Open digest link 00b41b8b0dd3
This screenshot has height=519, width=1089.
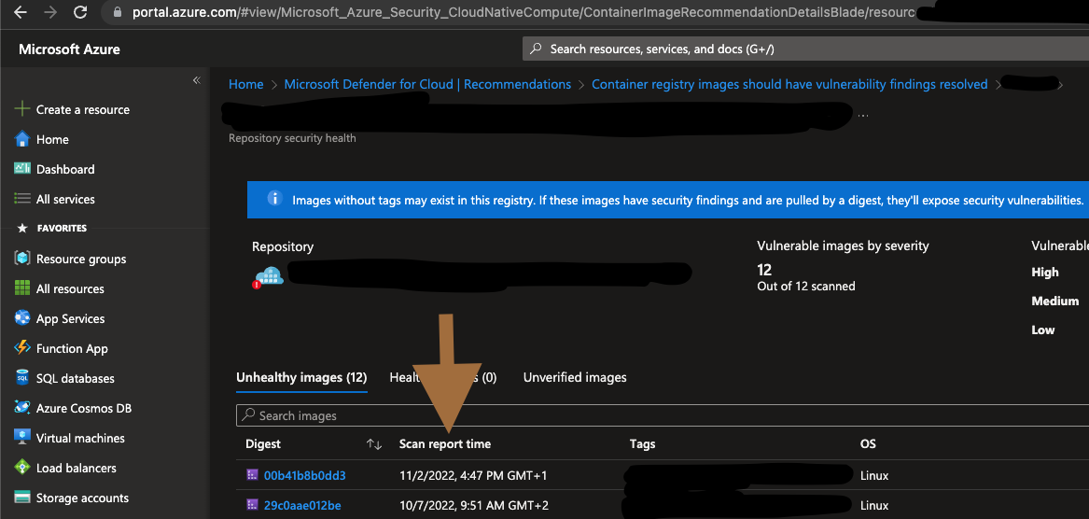(x=305, y=476)
